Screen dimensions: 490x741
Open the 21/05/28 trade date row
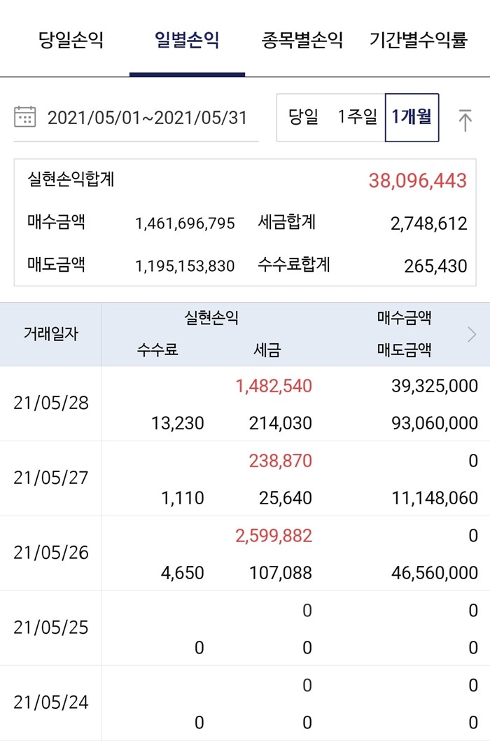[245, 403]
